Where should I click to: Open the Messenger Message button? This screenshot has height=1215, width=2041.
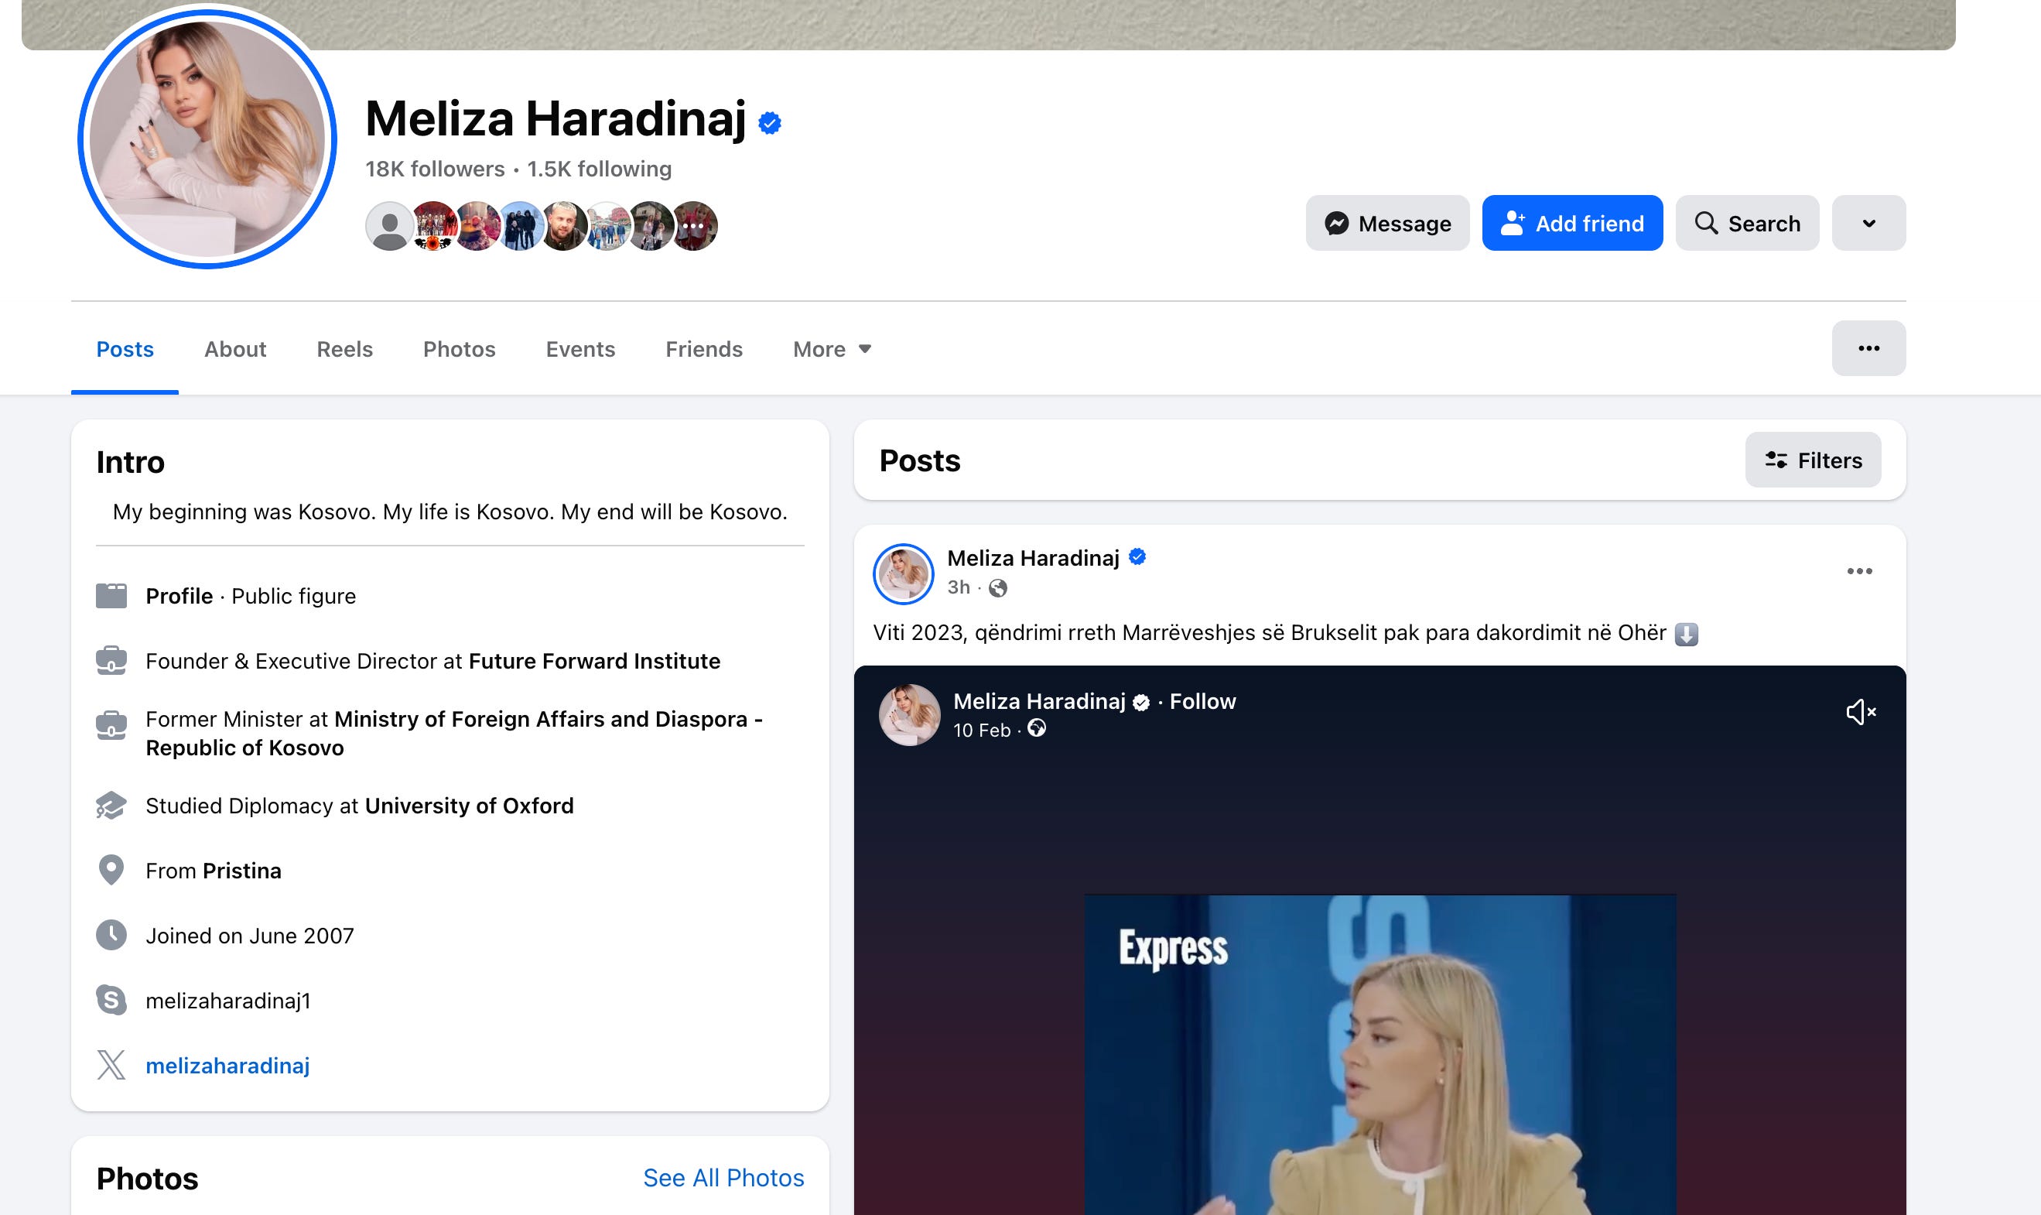[x=1387, y=224]
